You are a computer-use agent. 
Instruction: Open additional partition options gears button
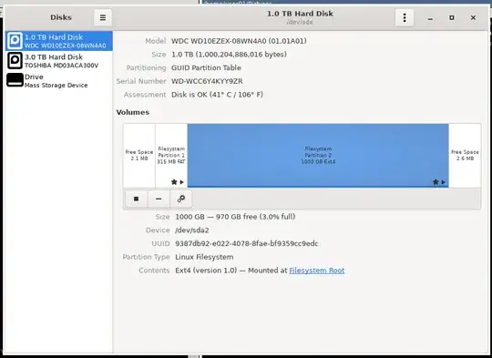181,199
